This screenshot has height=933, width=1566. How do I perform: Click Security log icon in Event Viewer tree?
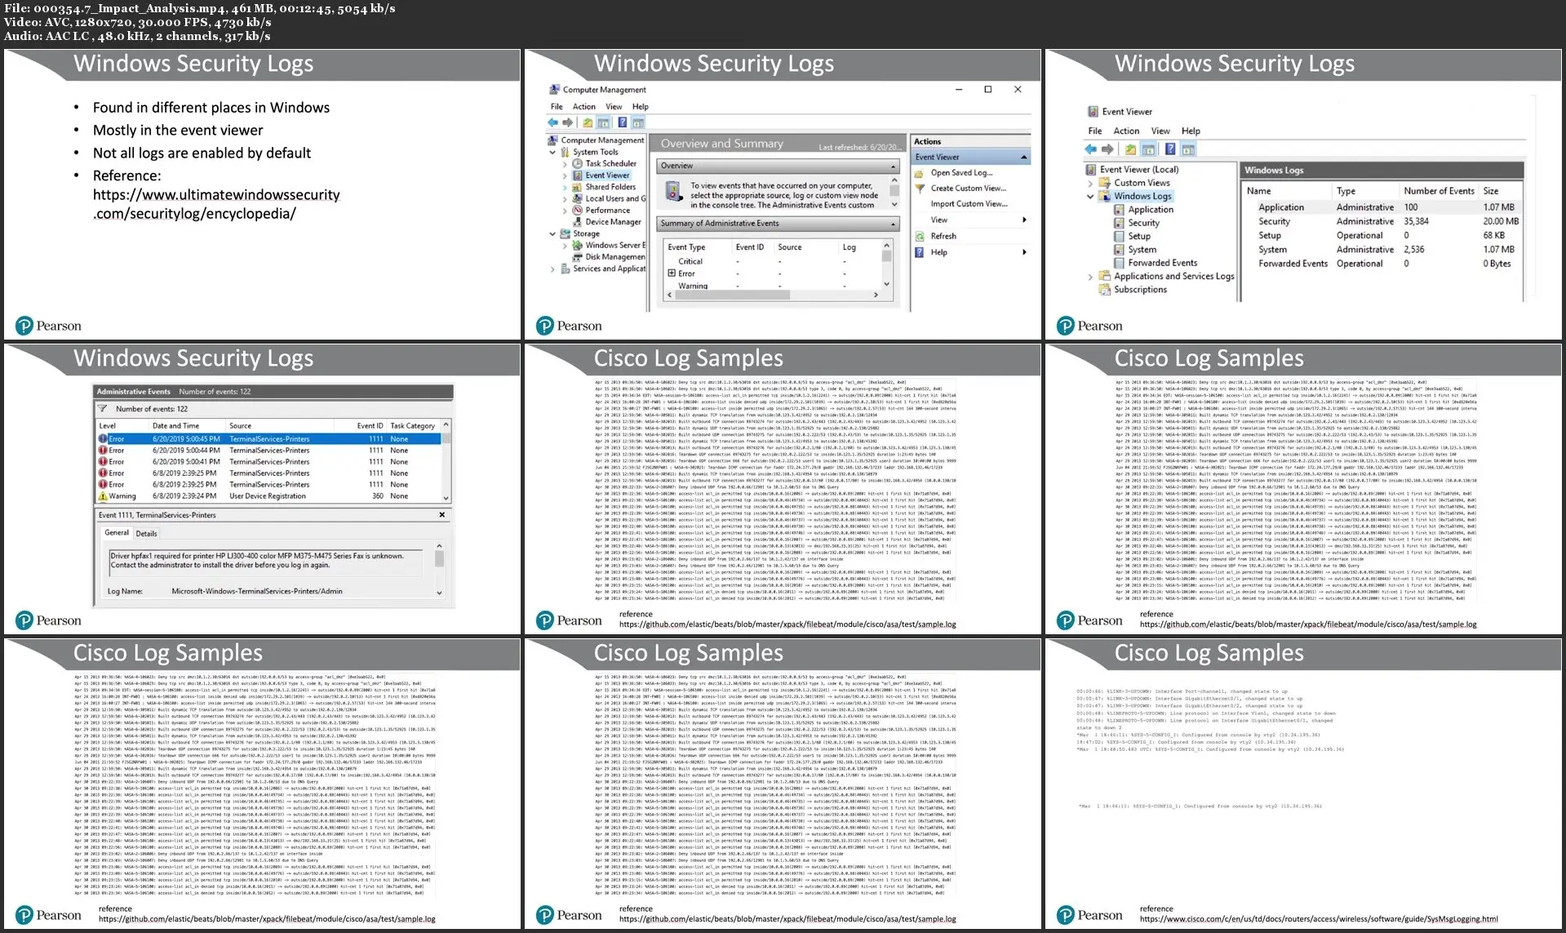1120,222
